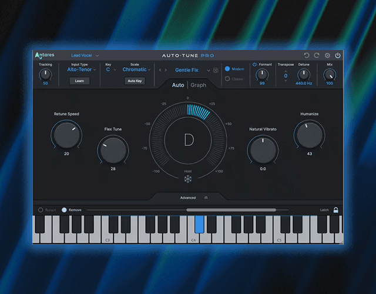Open settings with the gear icon
376x294 pixels.
[327, 55]
